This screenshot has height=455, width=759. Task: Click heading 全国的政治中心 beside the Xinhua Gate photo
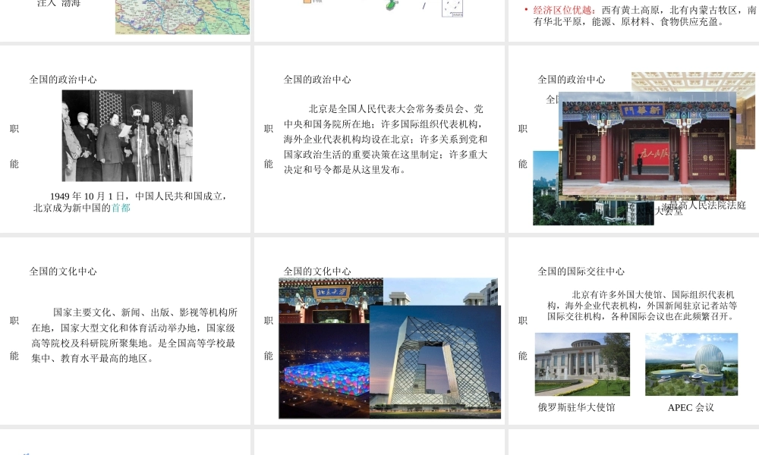click(x=572, y=80)
